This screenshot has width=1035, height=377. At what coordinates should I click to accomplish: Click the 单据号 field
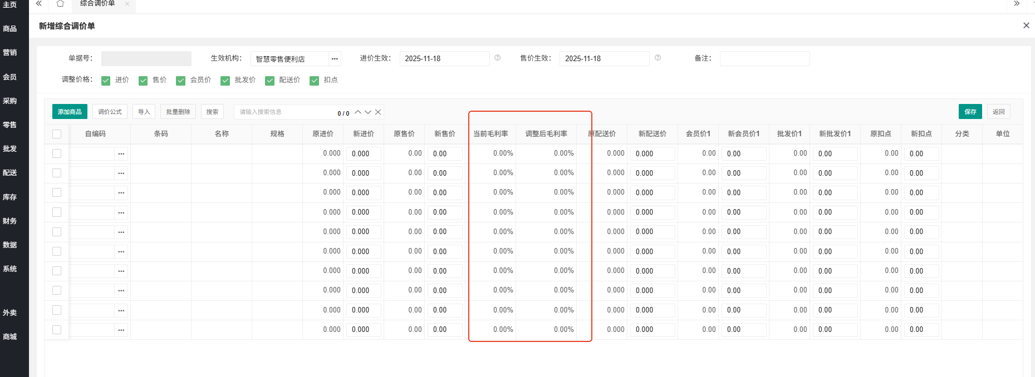[x=146, y=58]
